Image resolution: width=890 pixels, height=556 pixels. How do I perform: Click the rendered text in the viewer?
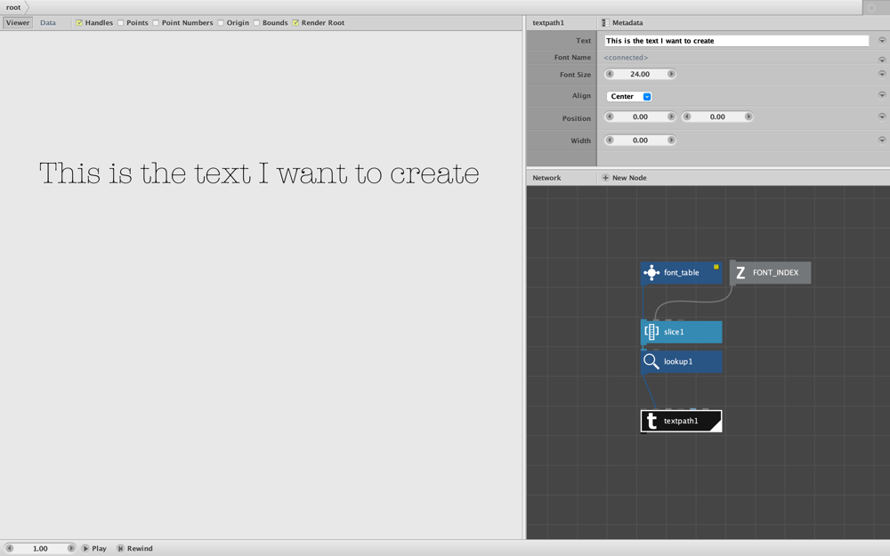259,173
